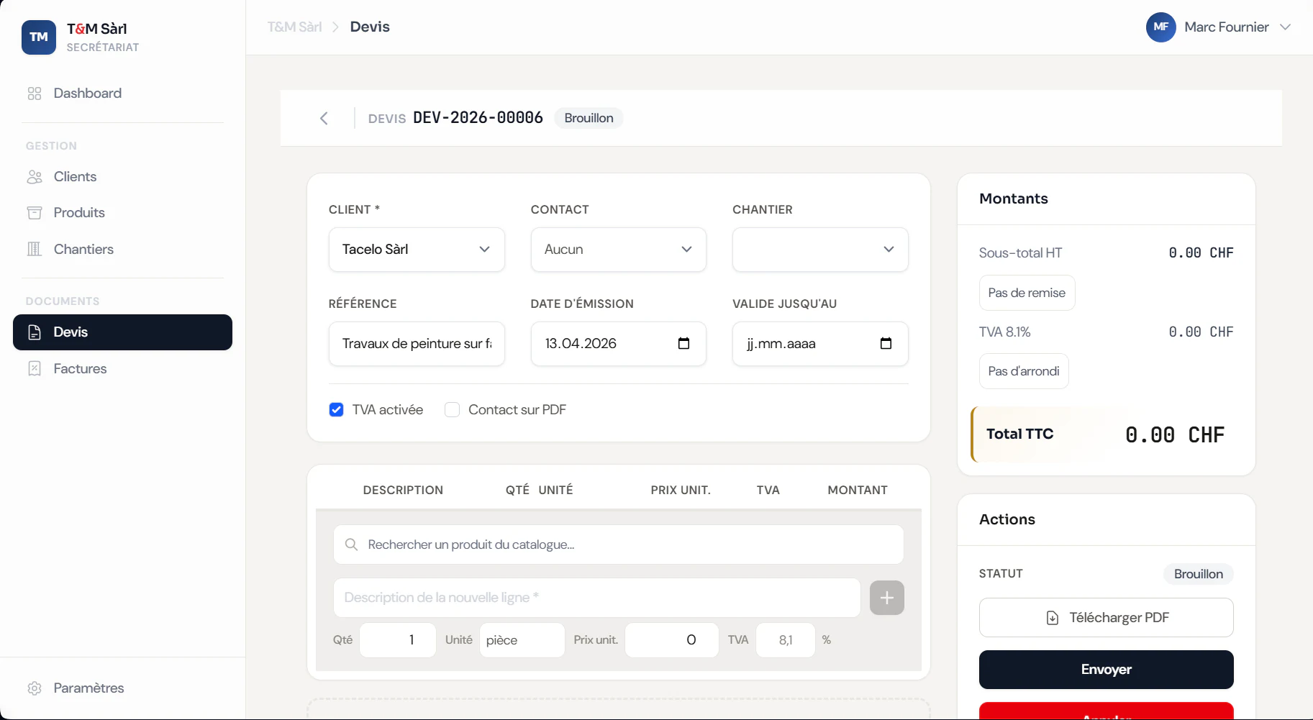Open the Contact dropdown showing Aucun
Viewport: 1313px width, 720px height.
[619, 250]
